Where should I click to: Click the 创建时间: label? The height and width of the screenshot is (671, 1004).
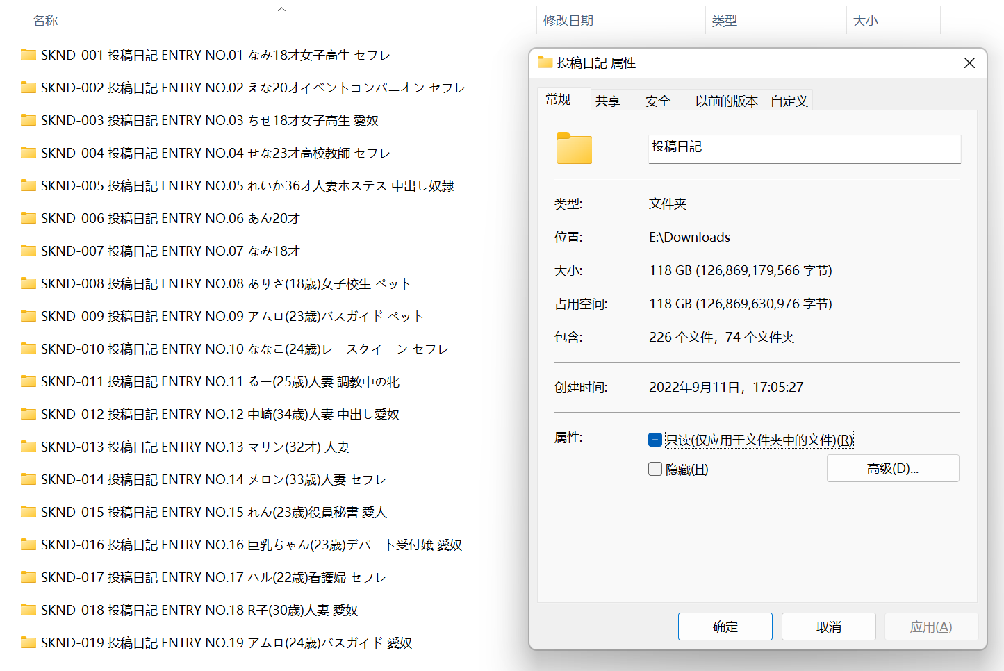pyautogui.click(x=581, y=387)
